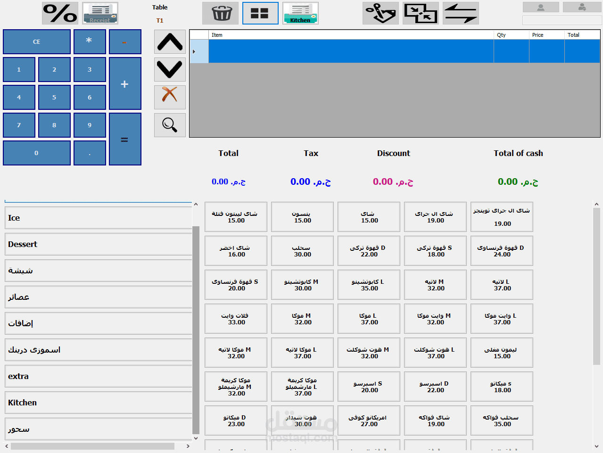
Task: Click the scissors price tag icon
Action: 380,13
